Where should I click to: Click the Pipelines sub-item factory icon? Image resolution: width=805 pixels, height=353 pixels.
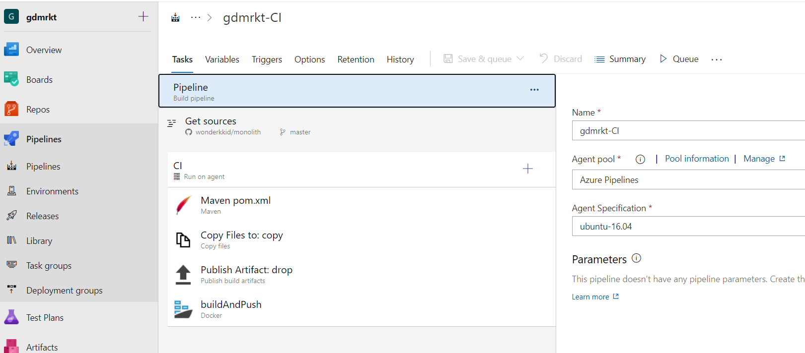point(12,166)
